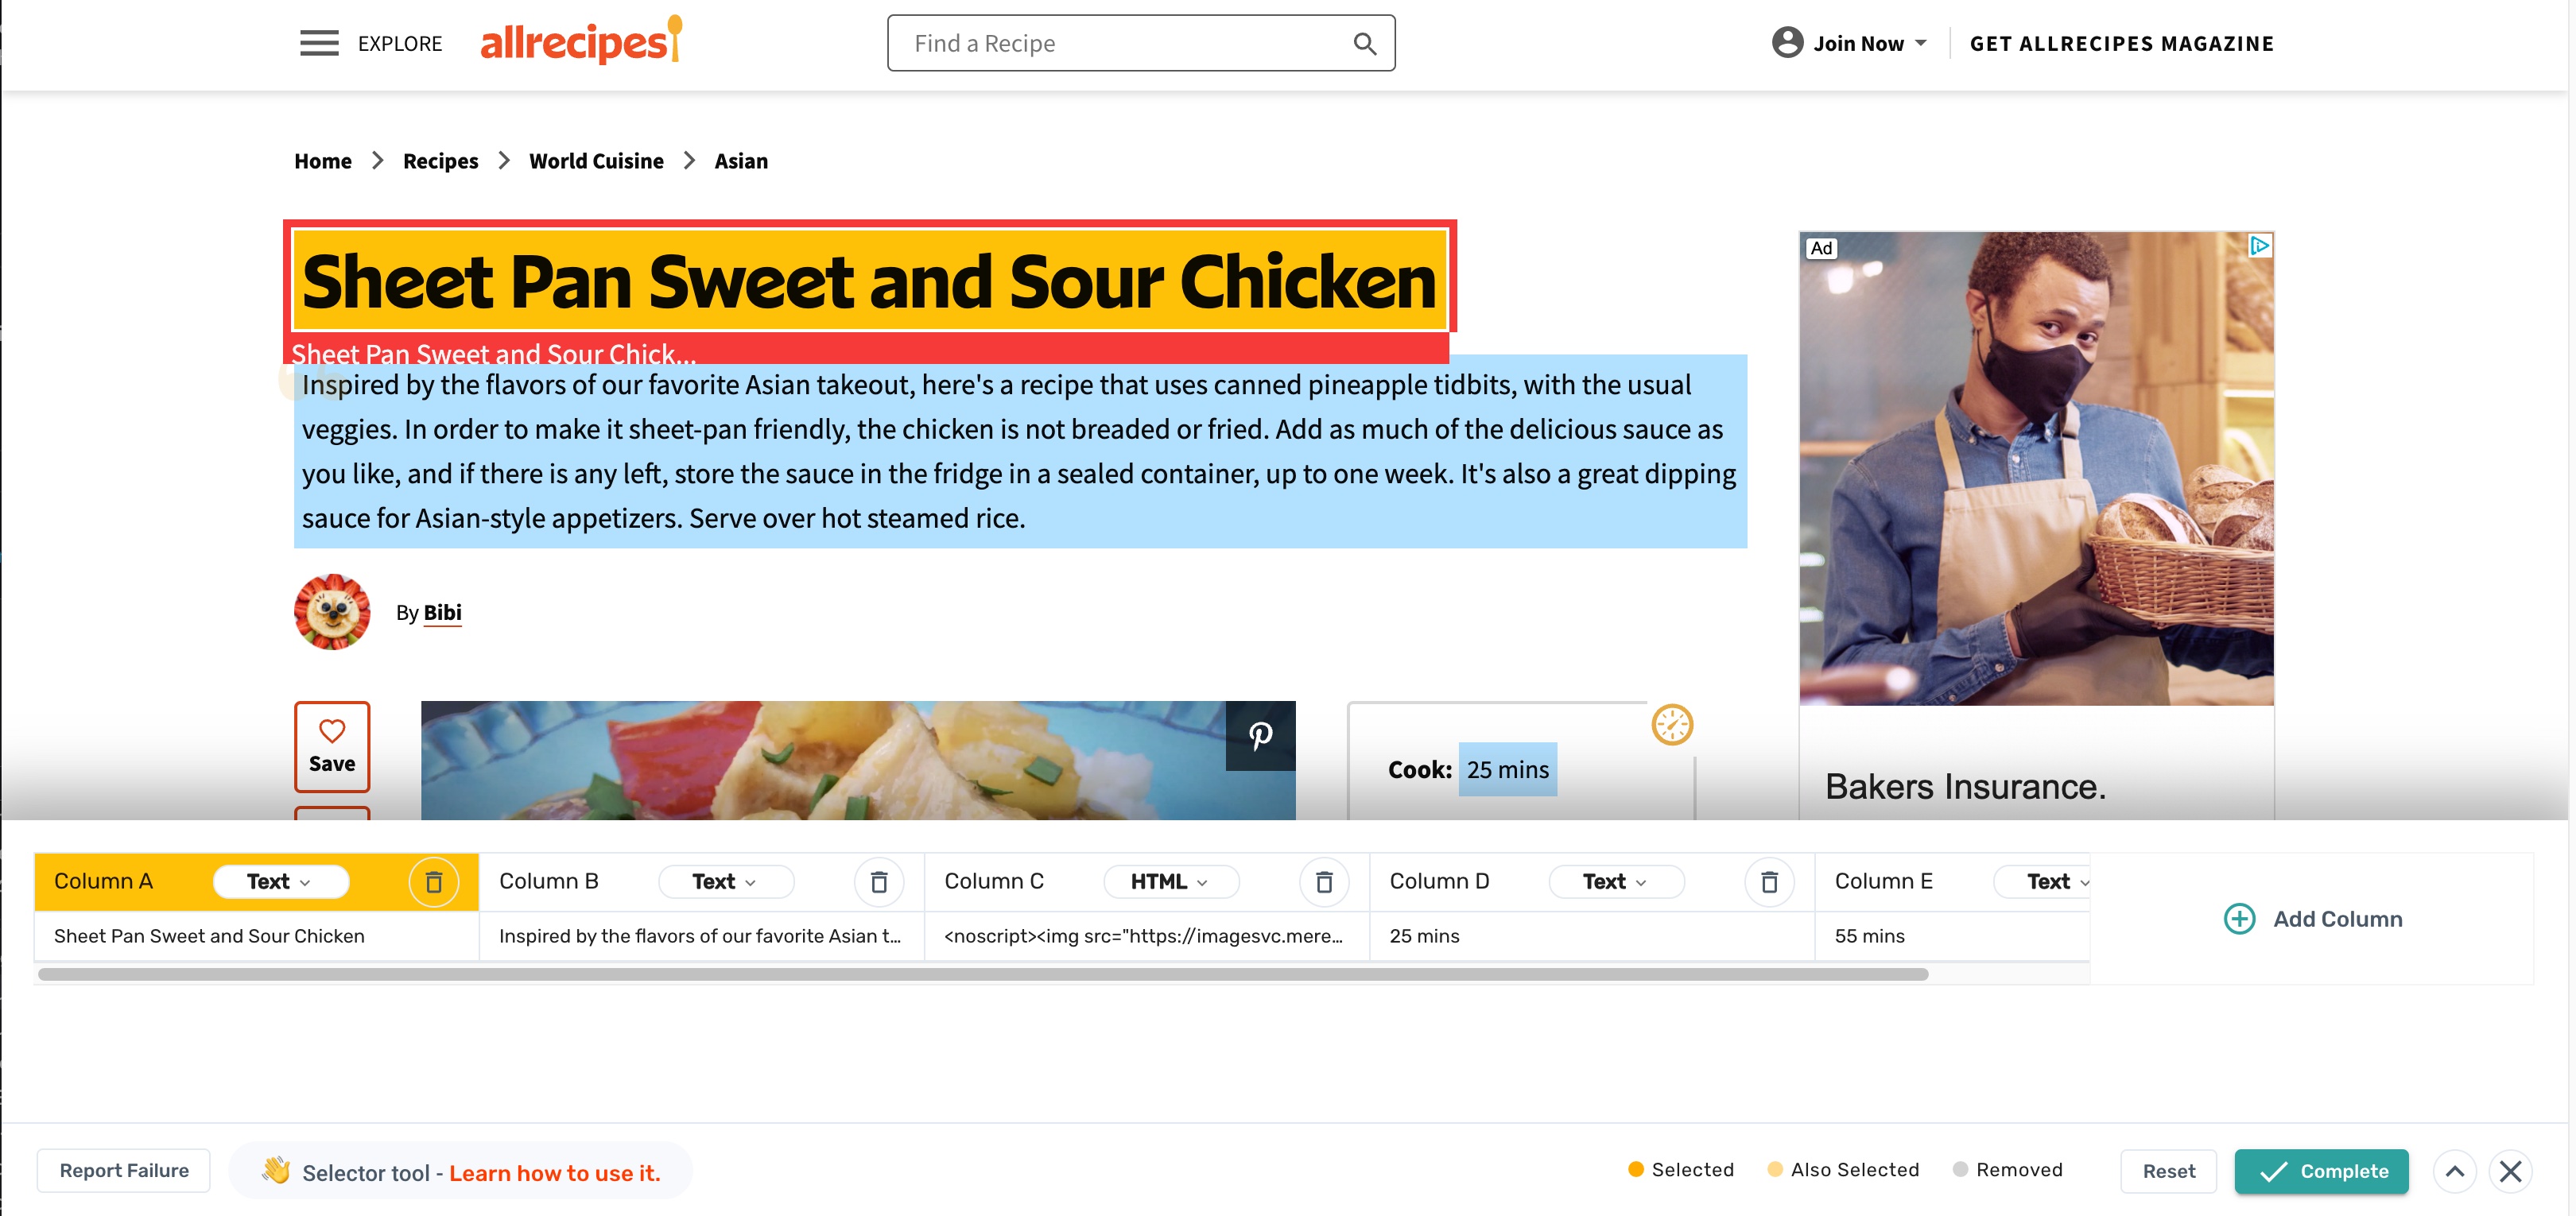Open Column A Text type dropdown

point(280,882)
